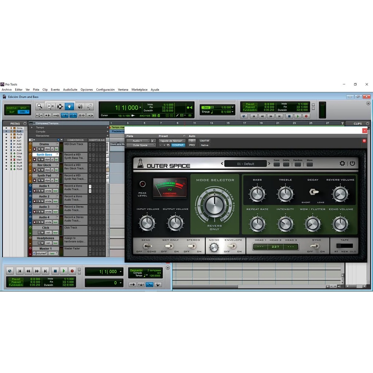This screenshot has width=373, height=373.
Task: Click Stop in the floating Transport window
Action: pos(55,271)
